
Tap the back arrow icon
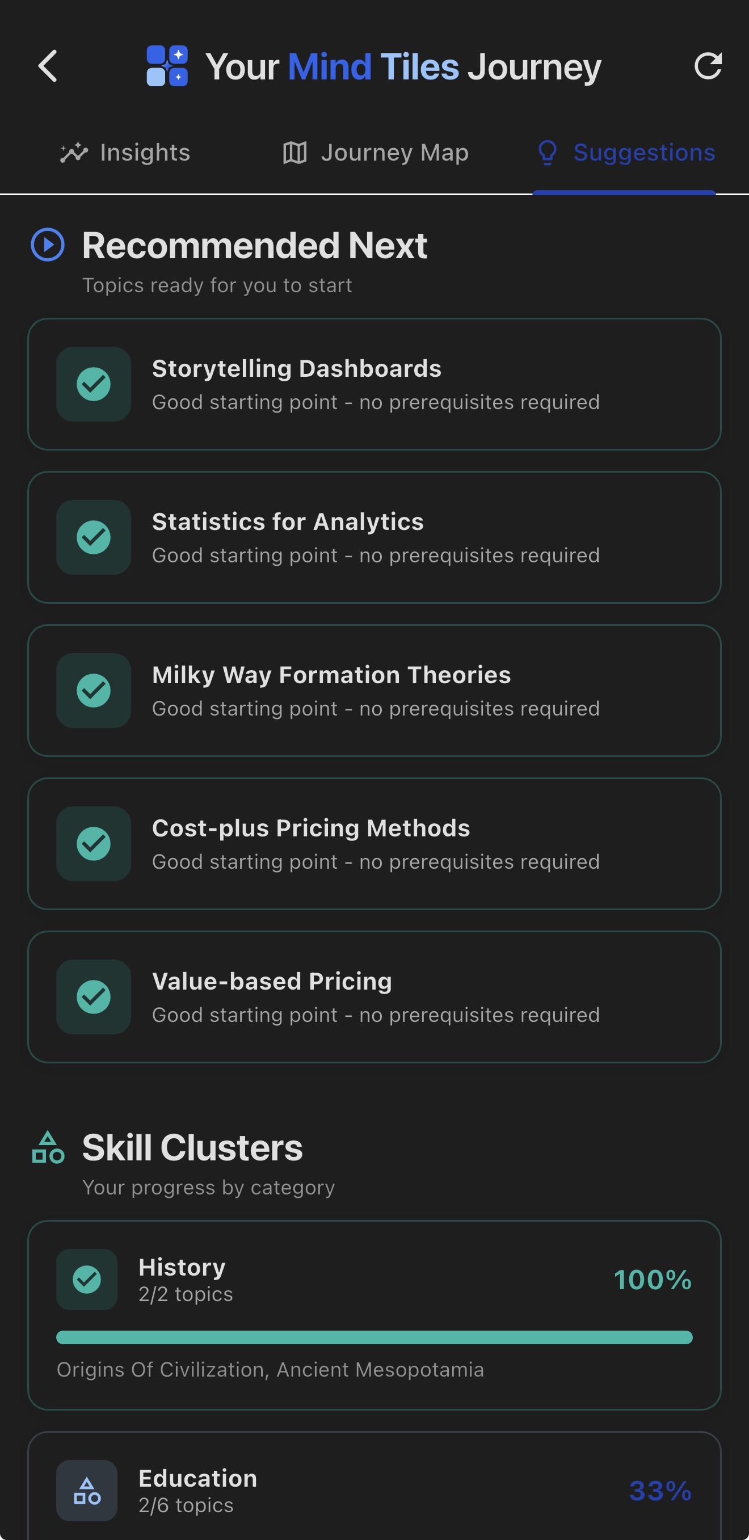(x=48, y=66)
